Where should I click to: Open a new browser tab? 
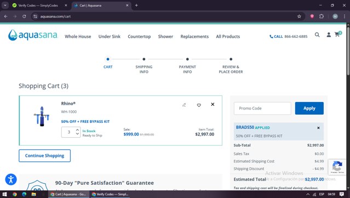136,5
